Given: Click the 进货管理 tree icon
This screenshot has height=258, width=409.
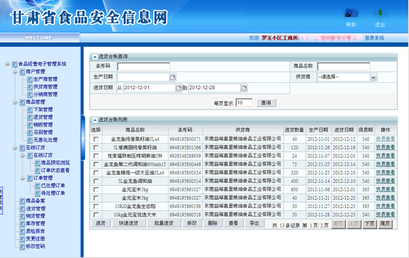Looking at the screenshot, I should pyautogui.click(x=23, y=209).
